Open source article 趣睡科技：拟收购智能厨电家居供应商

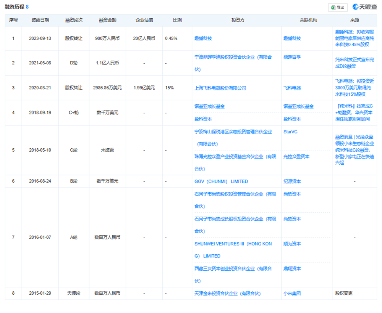[x=354, y=38]
